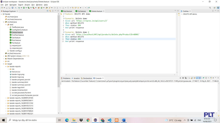Open the File menu
The height and width of the screenshot is (123, 220).
tap(2, 5)
